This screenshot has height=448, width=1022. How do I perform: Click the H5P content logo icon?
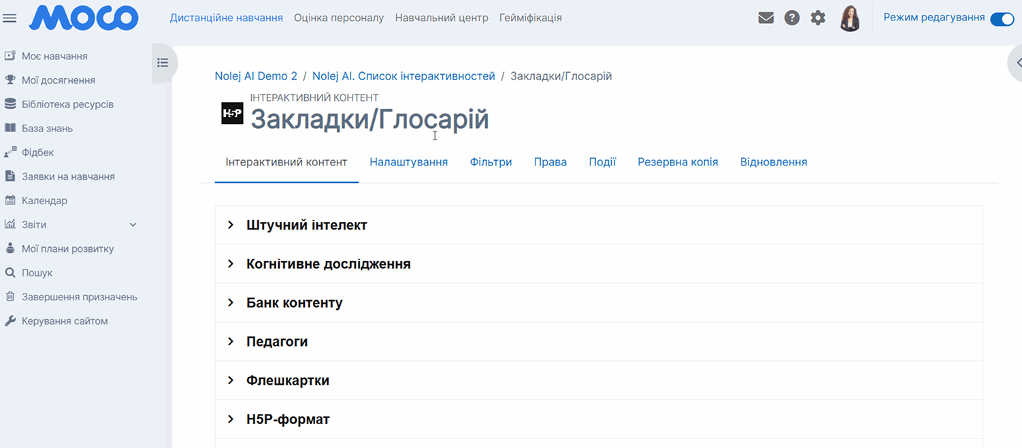(x=232, y=113)
